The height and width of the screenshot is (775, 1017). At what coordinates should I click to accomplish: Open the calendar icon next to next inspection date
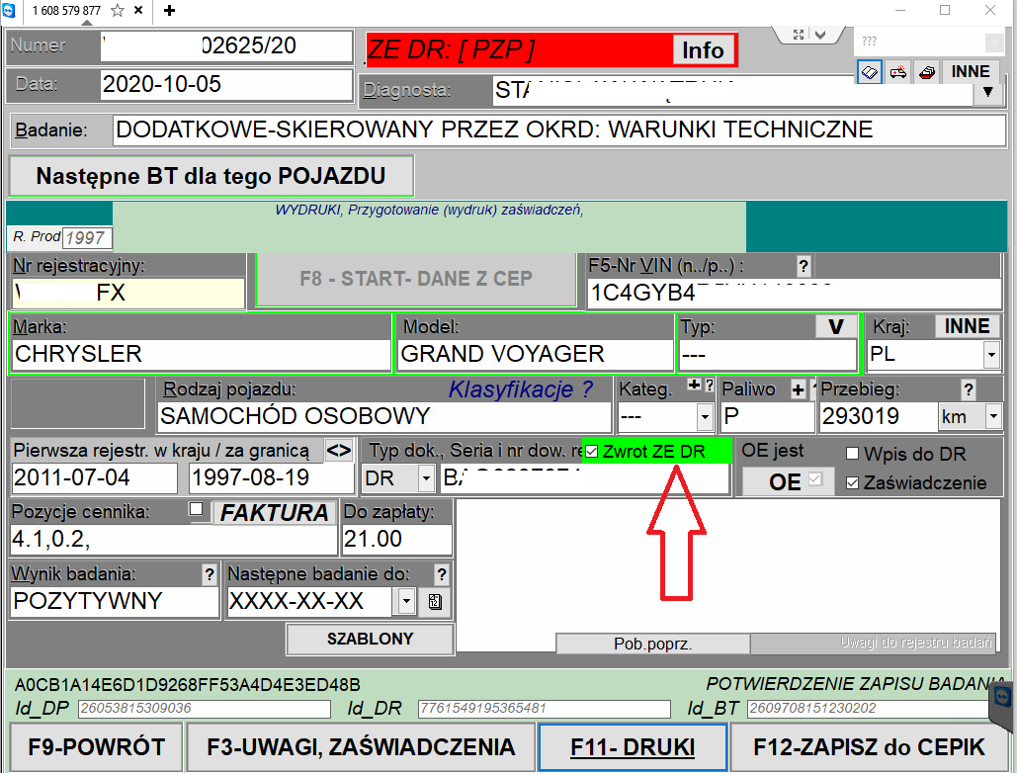(x=435, y=601)
